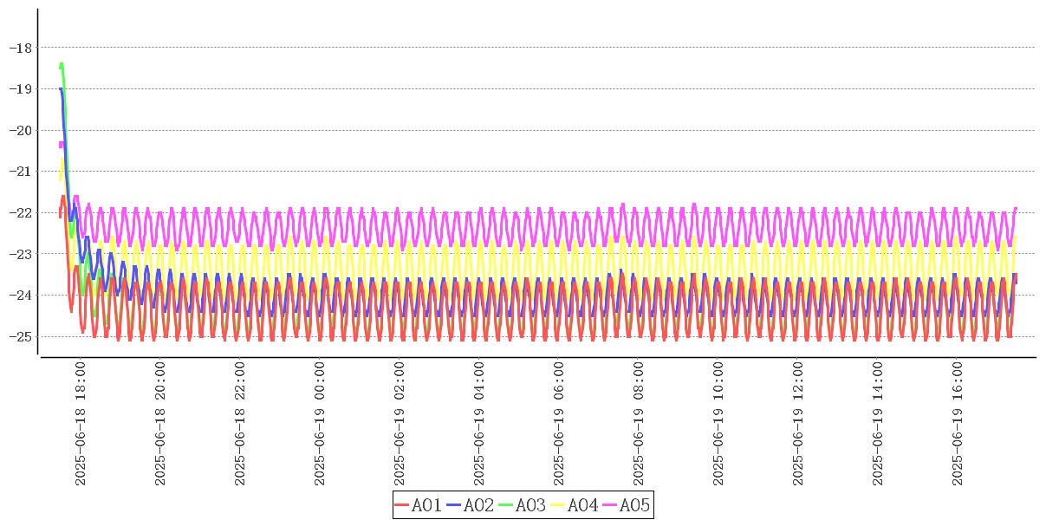Select the A02 legend text label
The height and width of the screenshot is (520, 1046).
478,505
